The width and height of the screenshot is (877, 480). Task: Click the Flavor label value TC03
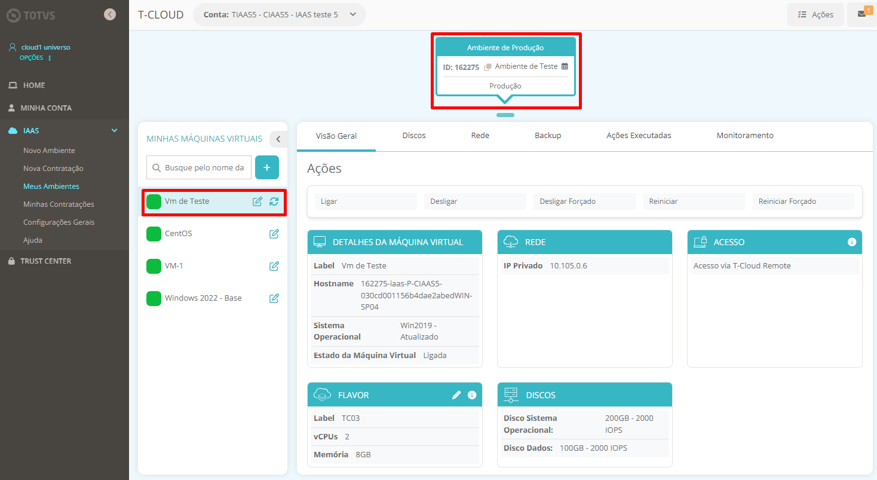tap(351, 418)
